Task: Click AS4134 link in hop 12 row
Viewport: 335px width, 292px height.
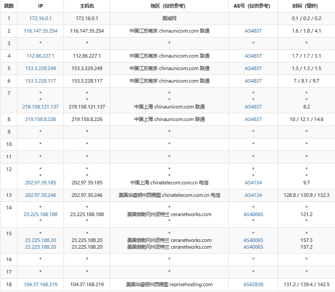Action: [x=253, y=183]
